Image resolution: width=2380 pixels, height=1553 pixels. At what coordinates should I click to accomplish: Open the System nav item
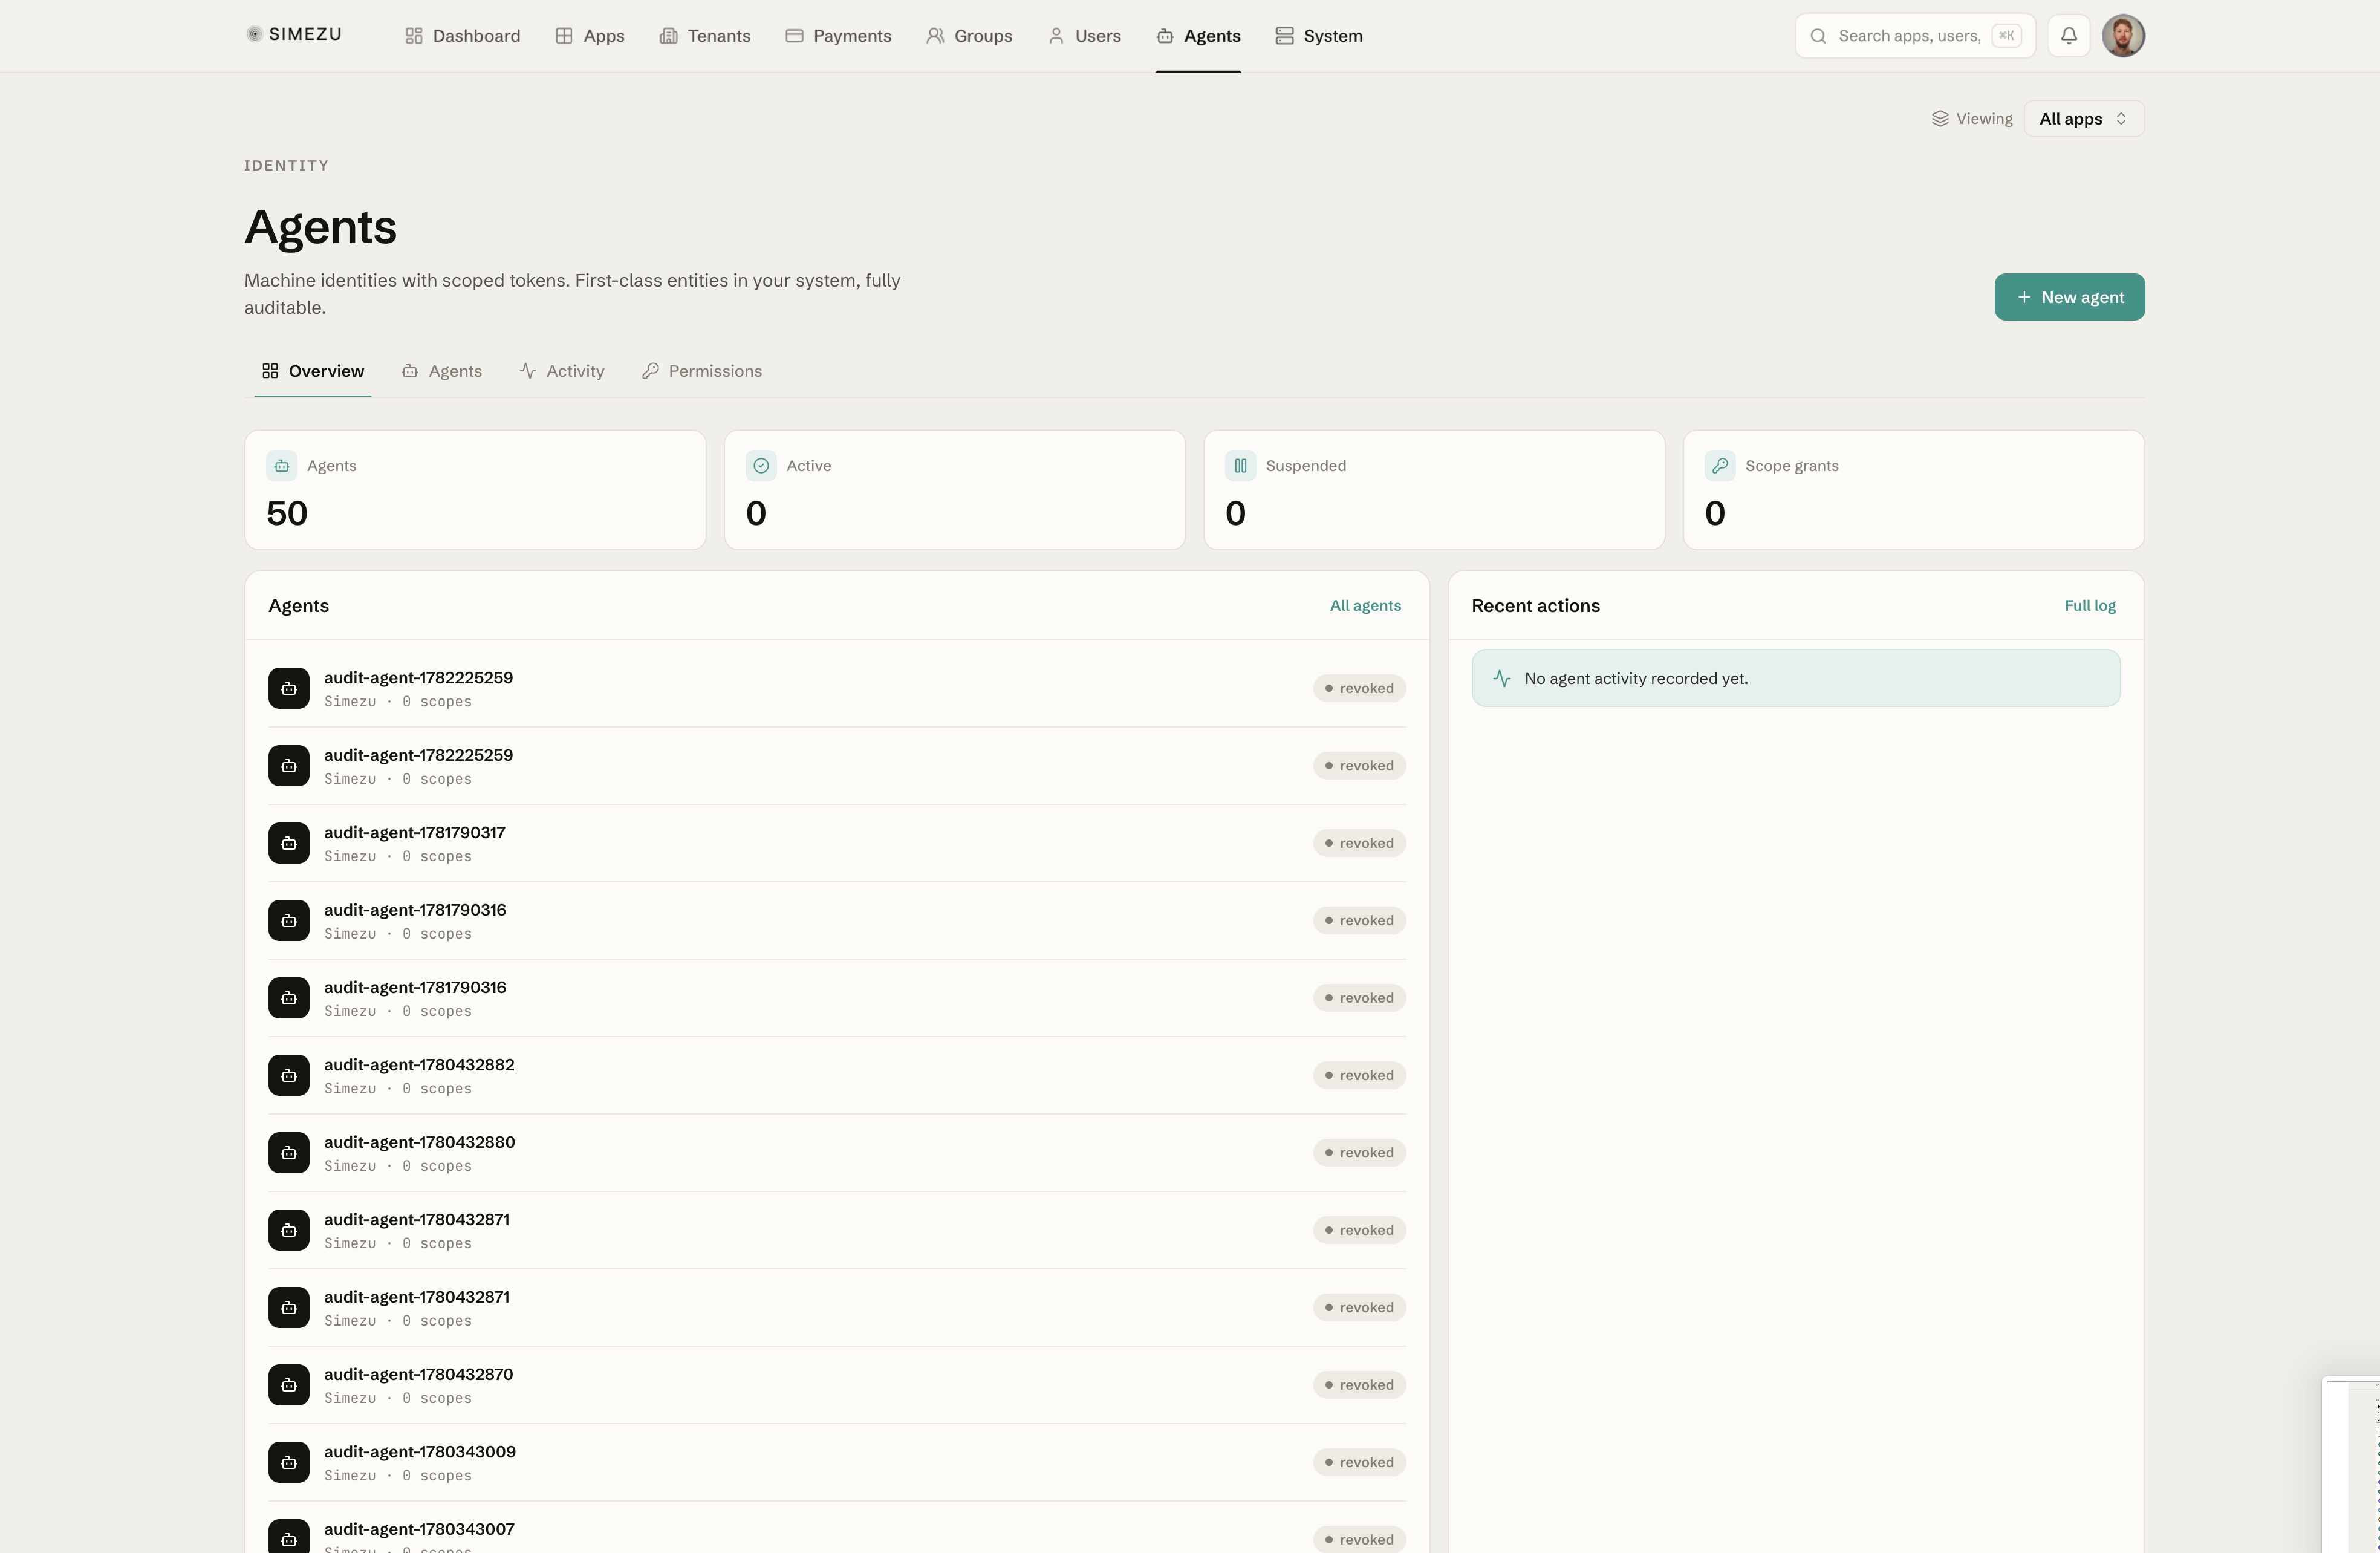[1319, 36]
